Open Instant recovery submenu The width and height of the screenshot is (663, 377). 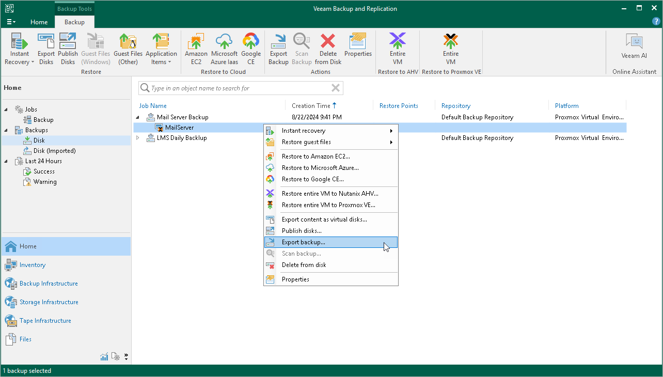(x=331, y=131)
